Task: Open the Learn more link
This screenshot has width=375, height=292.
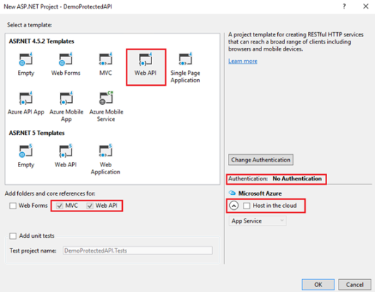Action: click(243, 61)
